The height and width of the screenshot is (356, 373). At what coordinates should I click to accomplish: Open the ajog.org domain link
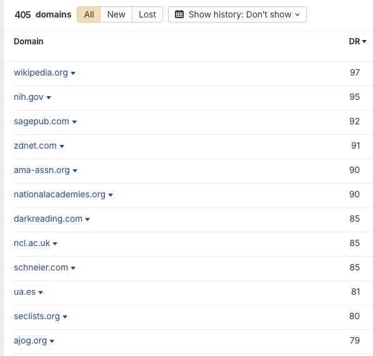tap(30, 340)
